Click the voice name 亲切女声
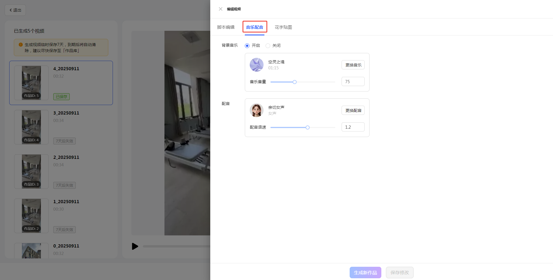Image resolution: width=553 pixels, height=280 pixels. 276,107
